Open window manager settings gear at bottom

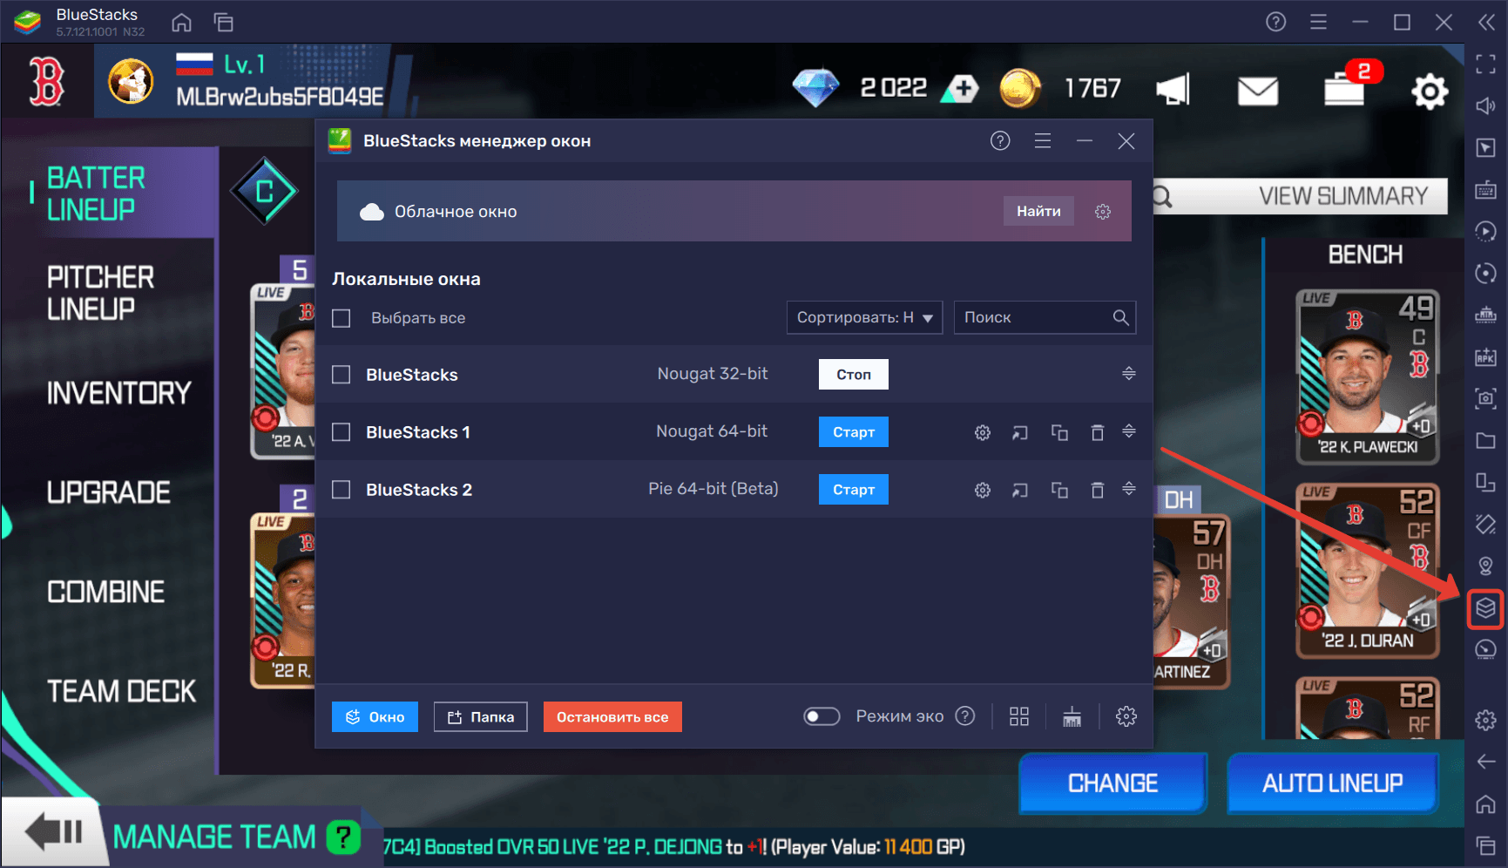pyautogui.click(x=1126, y=716)
